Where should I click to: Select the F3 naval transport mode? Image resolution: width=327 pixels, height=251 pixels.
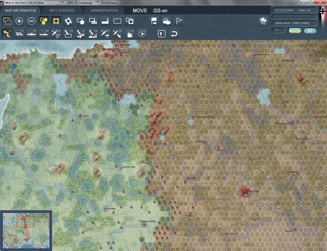pos(32,33)
